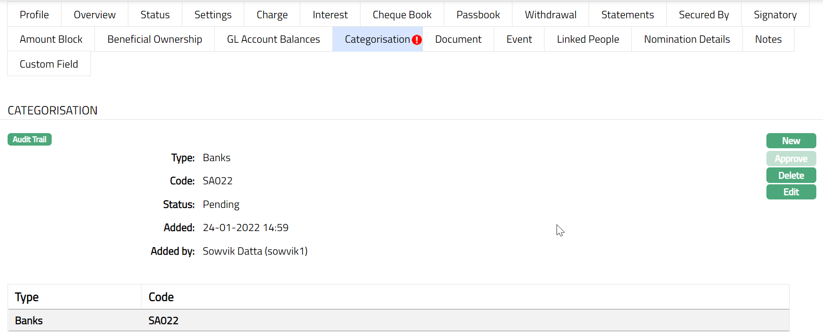The image size is (823, 333).
Task: Select the Statements tab
Action: pyautogui.click(x=627, y=15)
